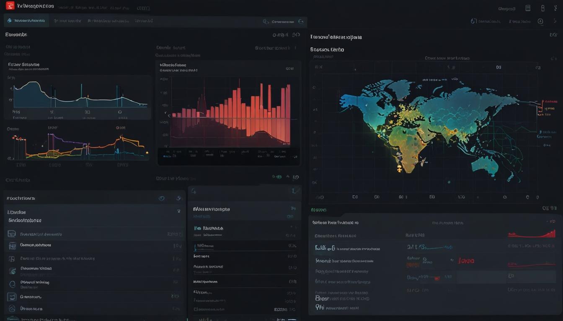Click the red app logo icon
Image resolution: width=563 pixels, height=321 pixels.
10,6
